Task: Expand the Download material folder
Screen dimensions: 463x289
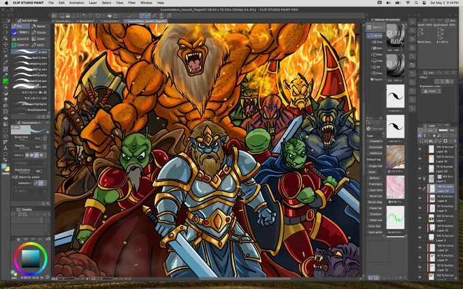Action: pos(372,73)
